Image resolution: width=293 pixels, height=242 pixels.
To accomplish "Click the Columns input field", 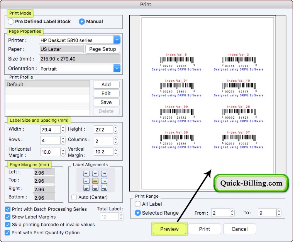I will click(103, 141).
